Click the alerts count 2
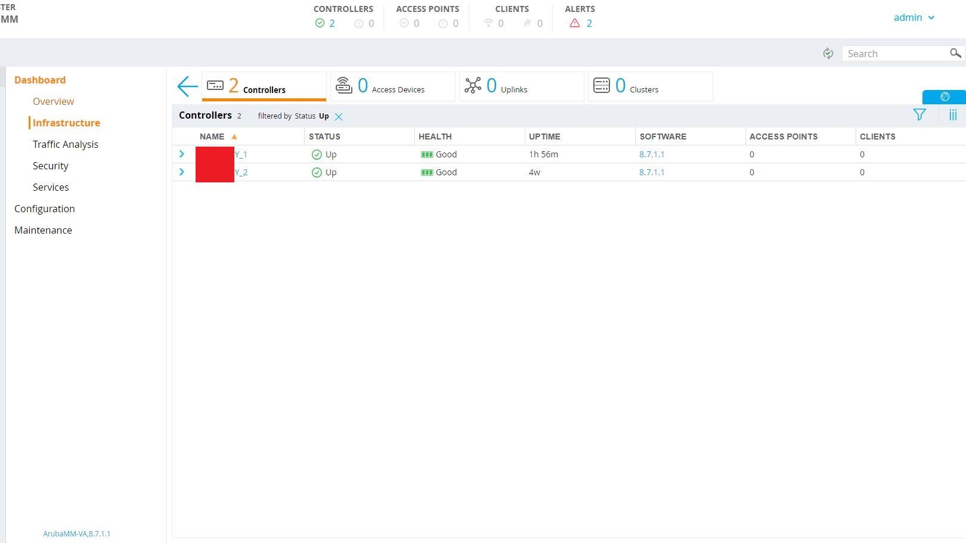Image resolution: width=966 pixels, height=543 pixels. [589, 23]
